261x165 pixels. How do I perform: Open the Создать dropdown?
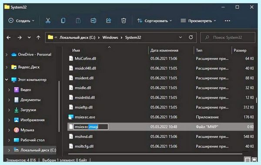click(x=21, y=20)
